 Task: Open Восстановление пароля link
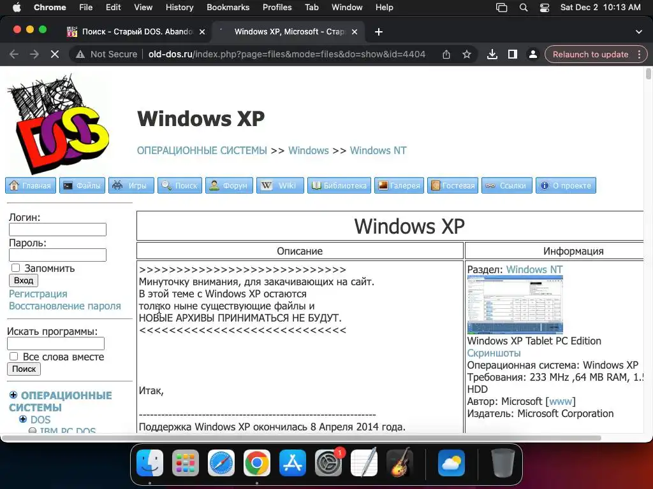click(65, 306)
